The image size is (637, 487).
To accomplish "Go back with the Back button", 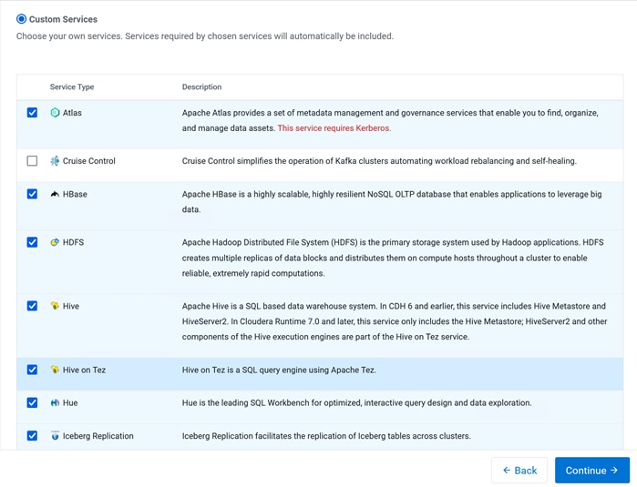I will [x=519, y=471].
